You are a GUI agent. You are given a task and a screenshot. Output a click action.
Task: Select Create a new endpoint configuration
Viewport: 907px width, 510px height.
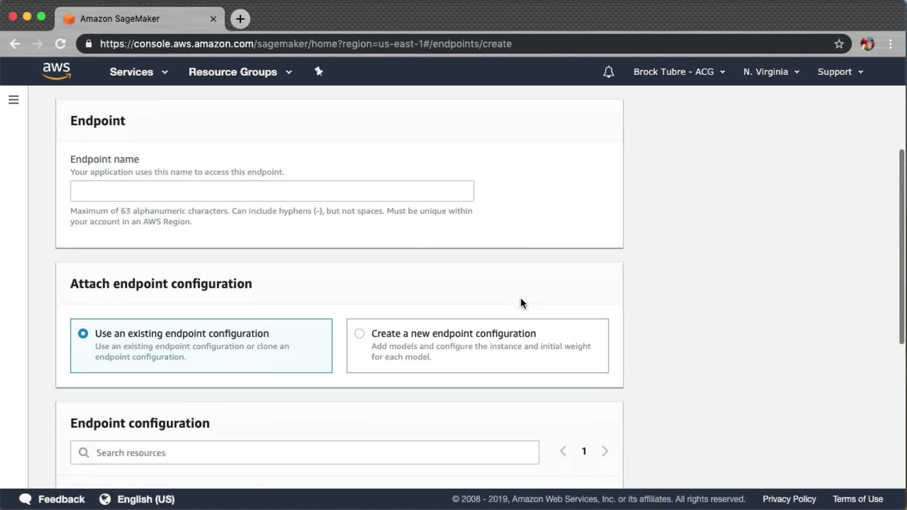[x=359, y=333]
